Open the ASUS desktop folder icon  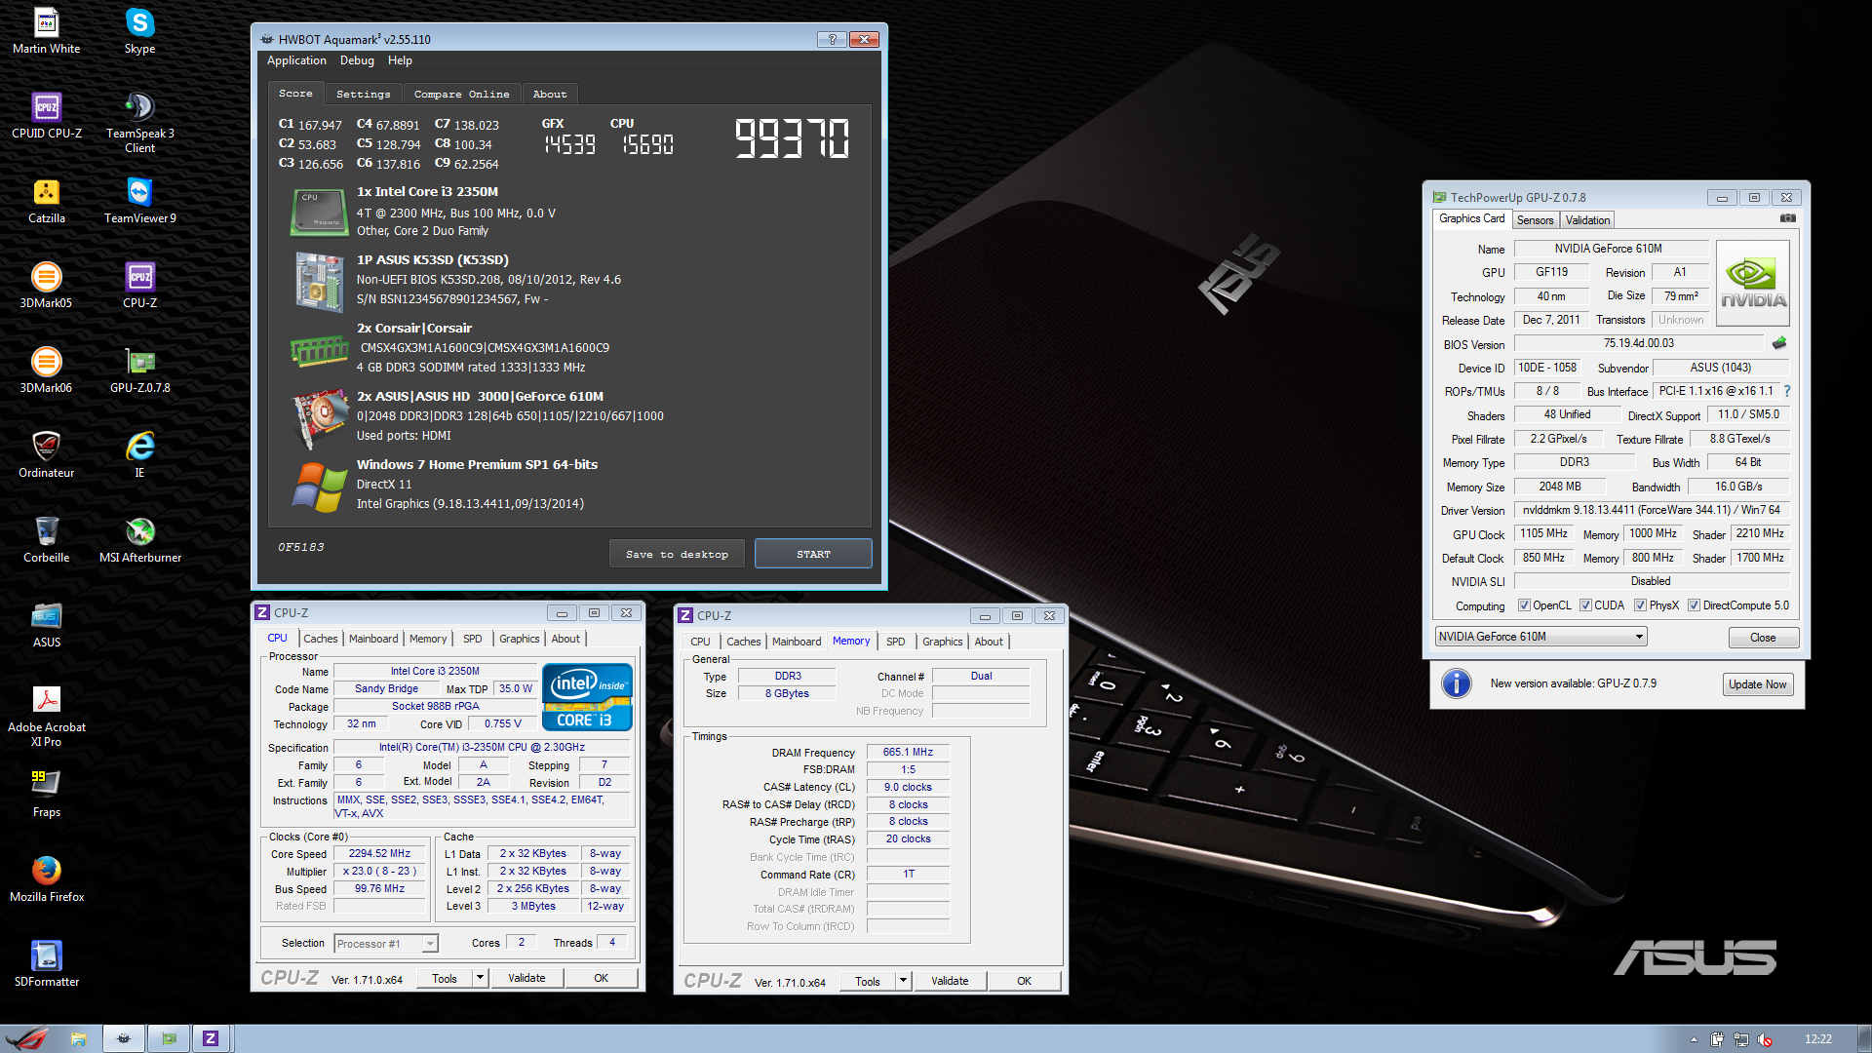[47, 624]
